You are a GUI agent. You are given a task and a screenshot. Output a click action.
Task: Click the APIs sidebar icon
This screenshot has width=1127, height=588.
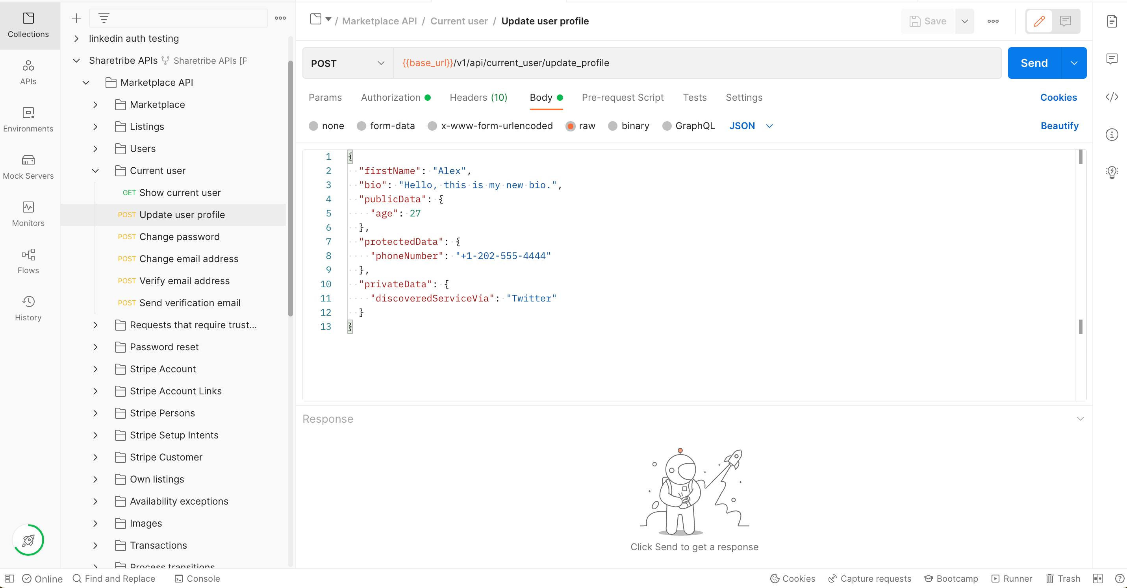29,72
